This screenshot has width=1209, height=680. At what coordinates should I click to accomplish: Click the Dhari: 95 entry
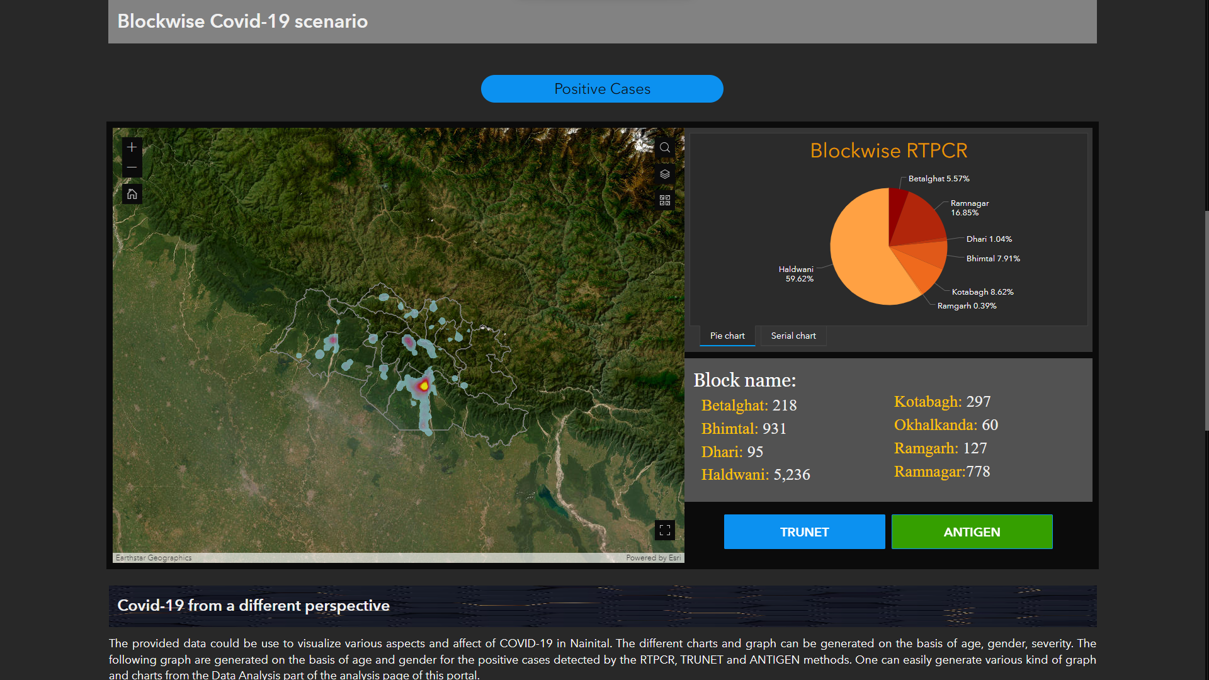coord(732,452)
